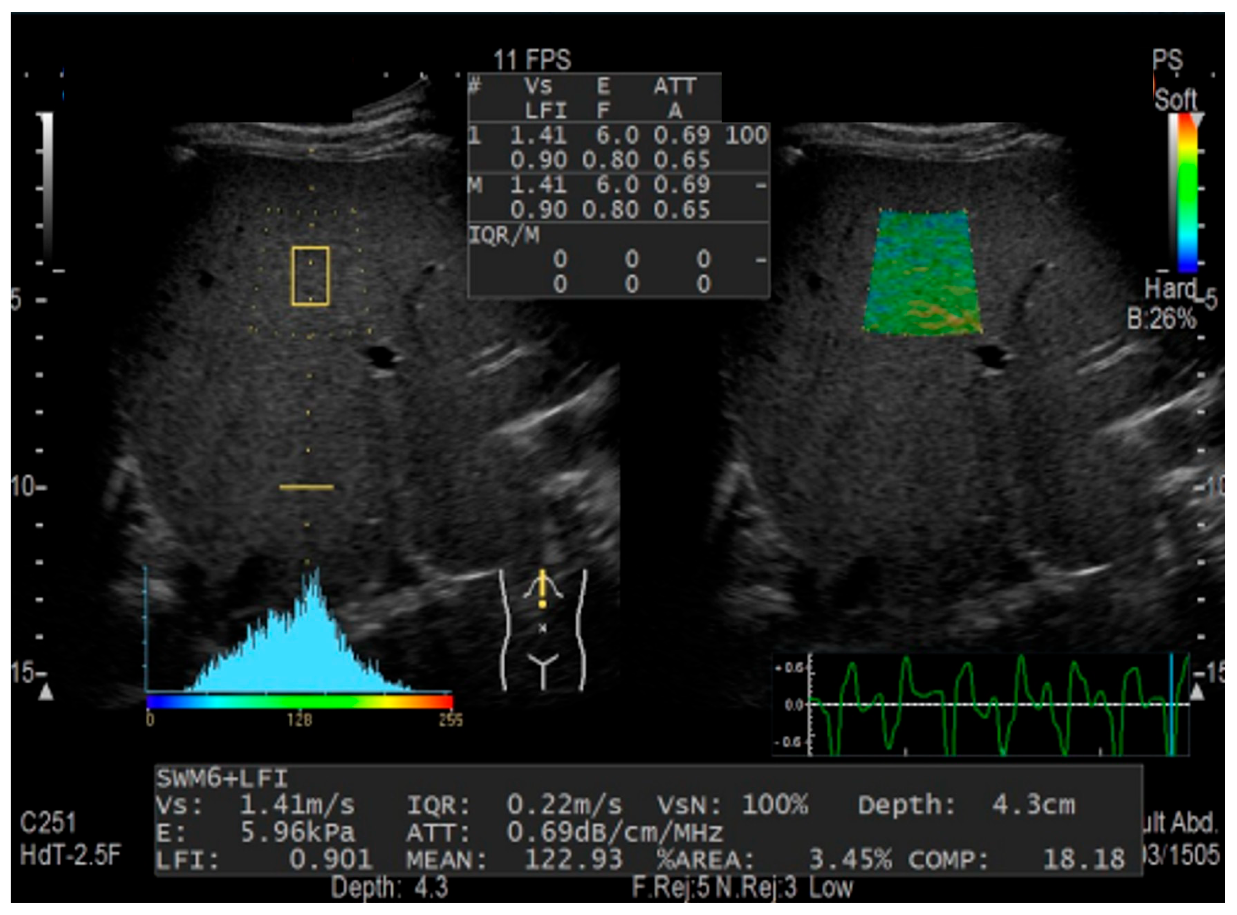The image size is (1237, 915).
Task: Click the rainbow 0-255 histogram scale bar
Action: click(299, 702)
